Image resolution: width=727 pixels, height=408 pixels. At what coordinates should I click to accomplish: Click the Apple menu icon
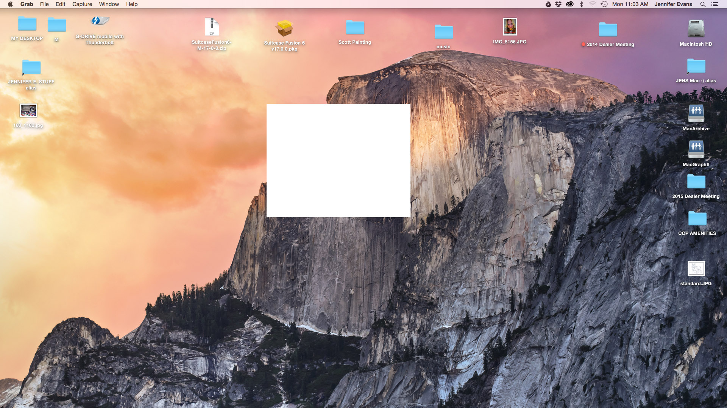pyautogui.click(x=10, y=4)
